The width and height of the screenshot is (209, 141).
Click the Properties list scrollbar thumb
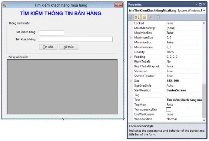coord(204,101)
